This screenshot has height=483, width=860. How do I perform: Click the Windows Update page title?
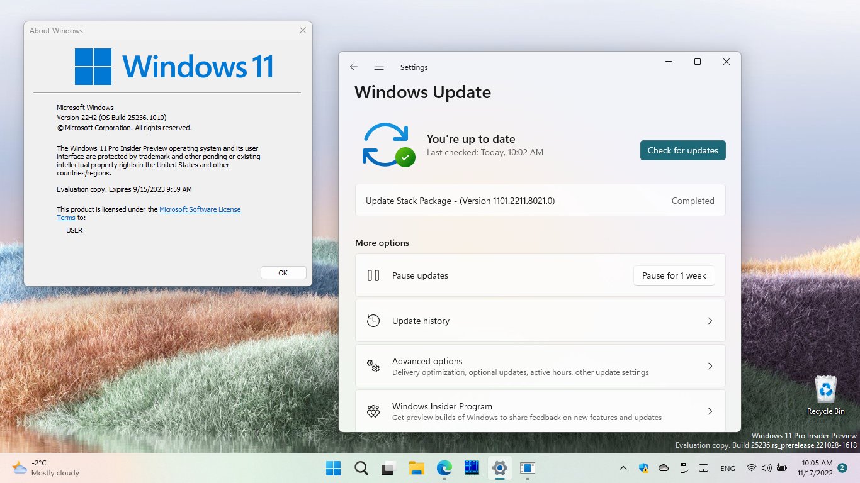(x=422, y=92)
